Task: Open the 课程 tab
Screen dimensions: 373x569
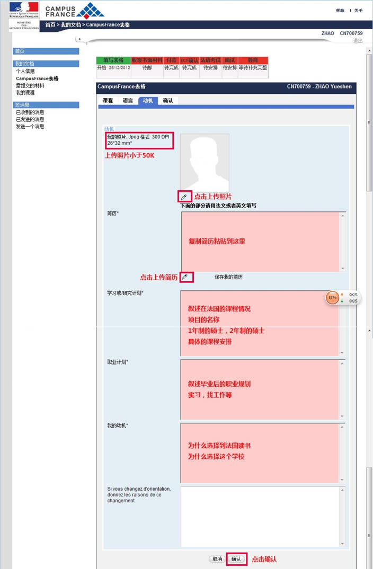Action: click(x=108, y=101)
